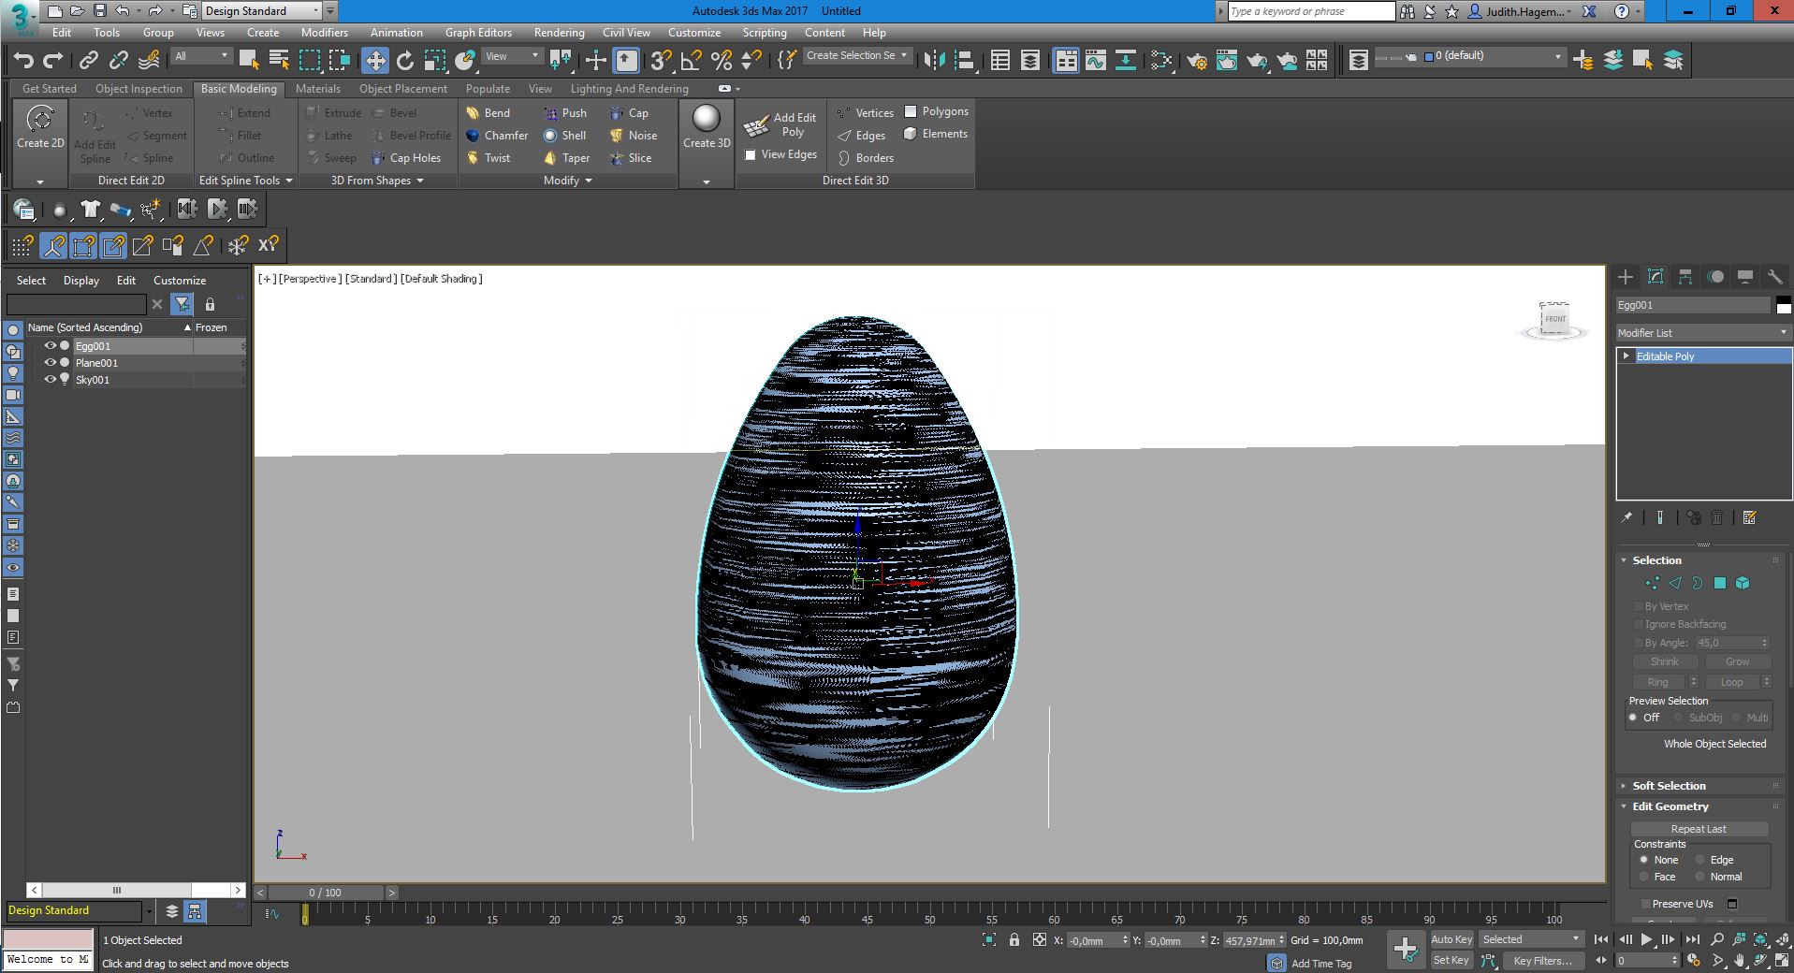The width and height of the screenshot is (1794, 973).
Task: Activate Vertex sub-object mode icon
Action: pos(1650,583)
